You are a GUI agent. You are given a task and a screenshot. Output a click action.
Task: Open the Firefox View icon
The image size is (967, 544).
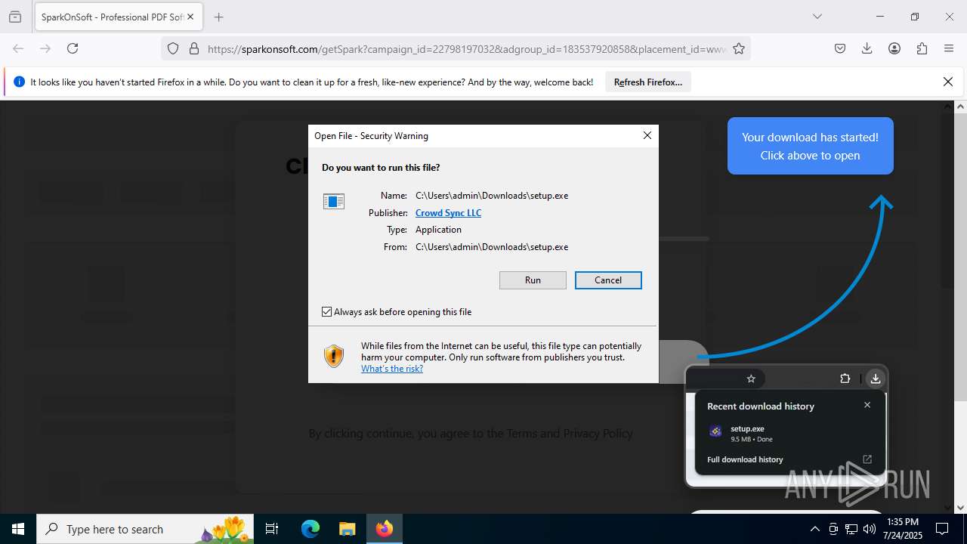[15, 17]
